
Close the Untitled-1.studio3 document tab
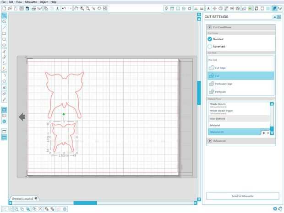(x=36, y=198)
